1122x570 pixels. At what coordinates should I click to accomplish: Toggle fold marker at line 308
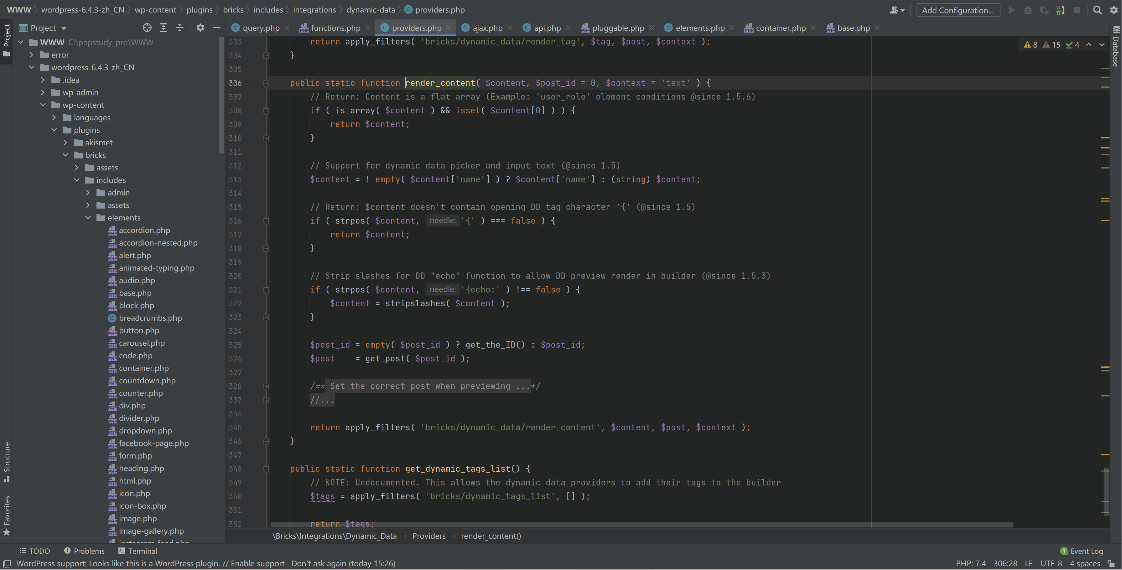[x=266, y=111]
